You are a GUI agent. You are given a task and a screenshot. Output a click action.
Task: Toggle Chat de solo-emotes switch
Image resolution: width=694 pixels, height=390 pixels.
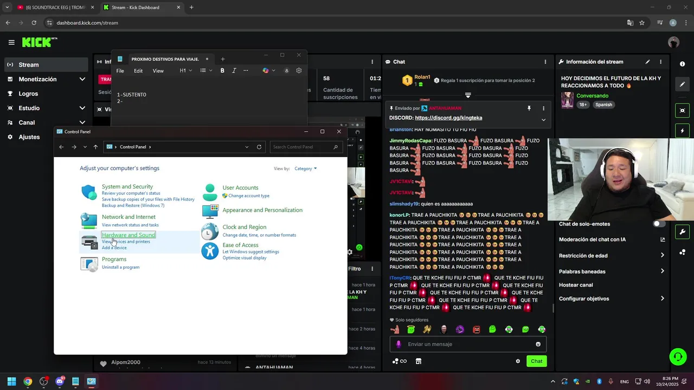pos(659,224)
